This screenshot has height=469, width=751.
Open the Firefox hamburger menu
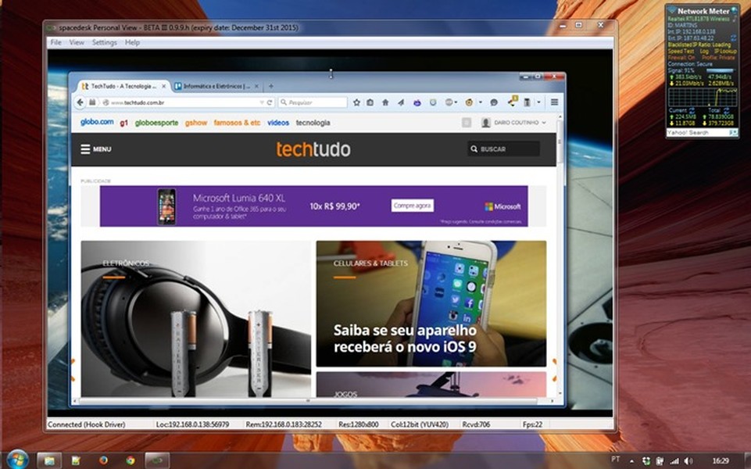click(x=554, y=102)
